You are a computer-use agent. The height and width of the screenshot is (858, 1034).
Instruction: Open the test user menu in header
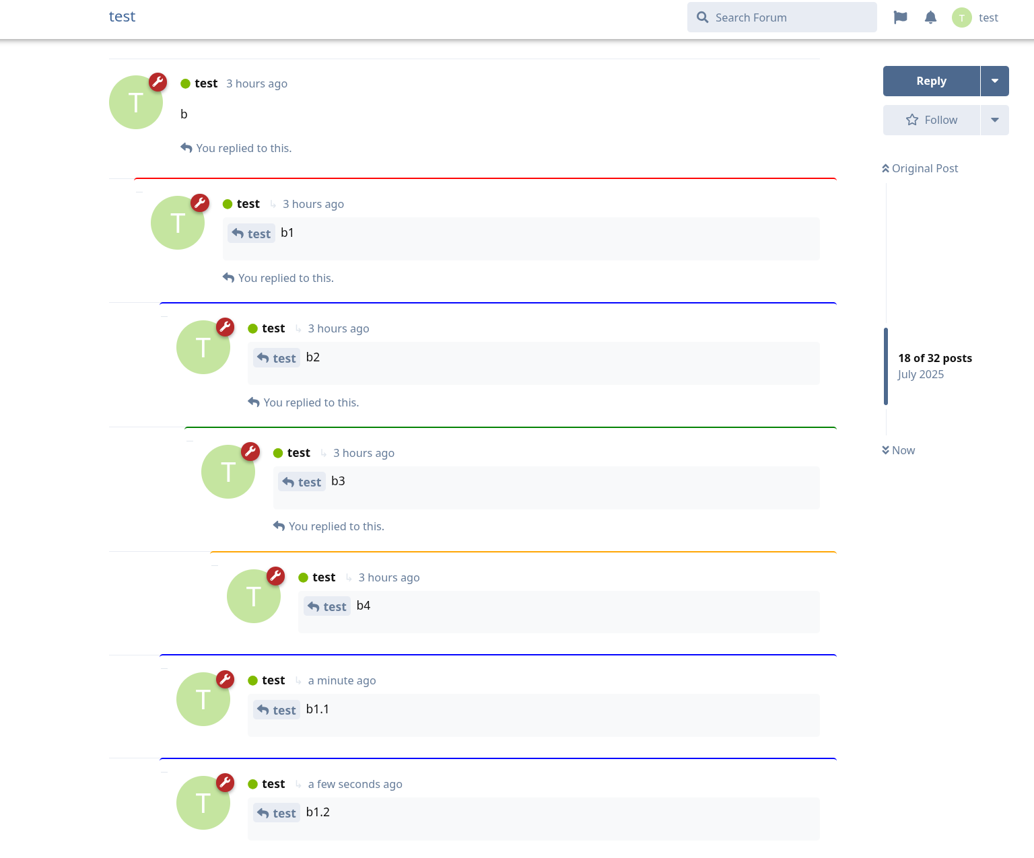[975, 17]
